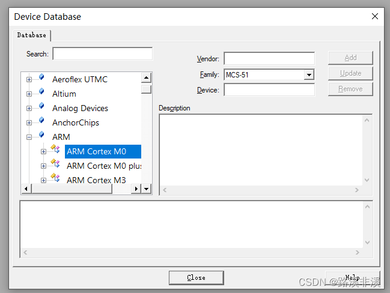Click the Close button at the bottom
Image resolution: width=390 pixels, height=293 pixels.
[197, 277]
